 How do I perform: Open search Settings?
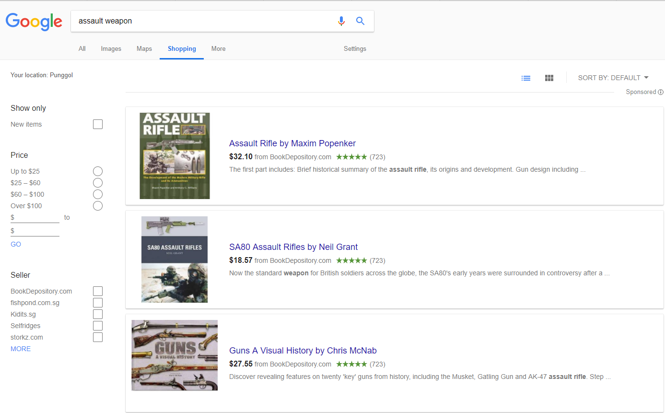point(355,48)
